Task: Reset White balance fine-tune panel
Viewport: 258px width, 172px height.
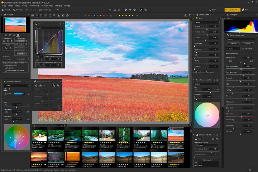Action: point(214,80)
